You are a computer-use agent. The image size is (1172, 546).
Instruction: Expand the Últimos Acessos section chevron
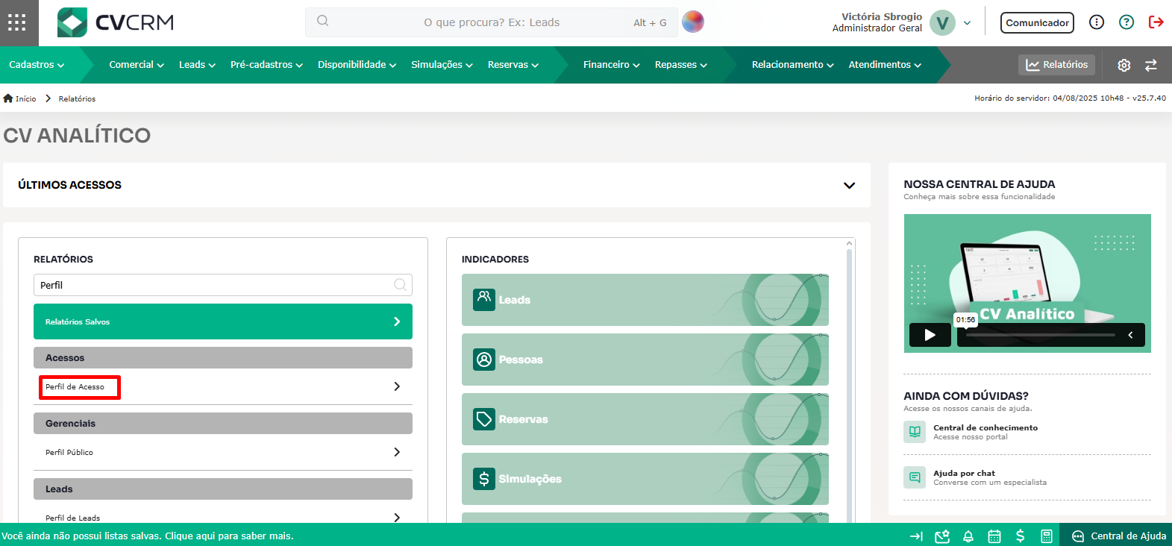(x=849, y=185)
